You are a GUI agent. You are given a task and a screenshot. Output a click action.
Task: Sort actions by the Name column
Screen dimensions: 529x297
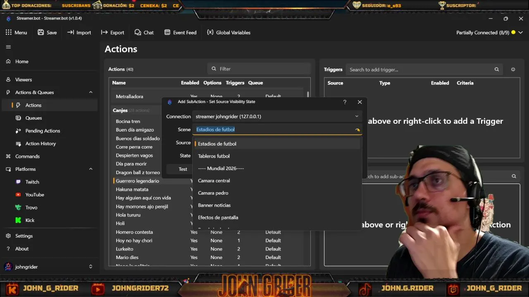119,83
